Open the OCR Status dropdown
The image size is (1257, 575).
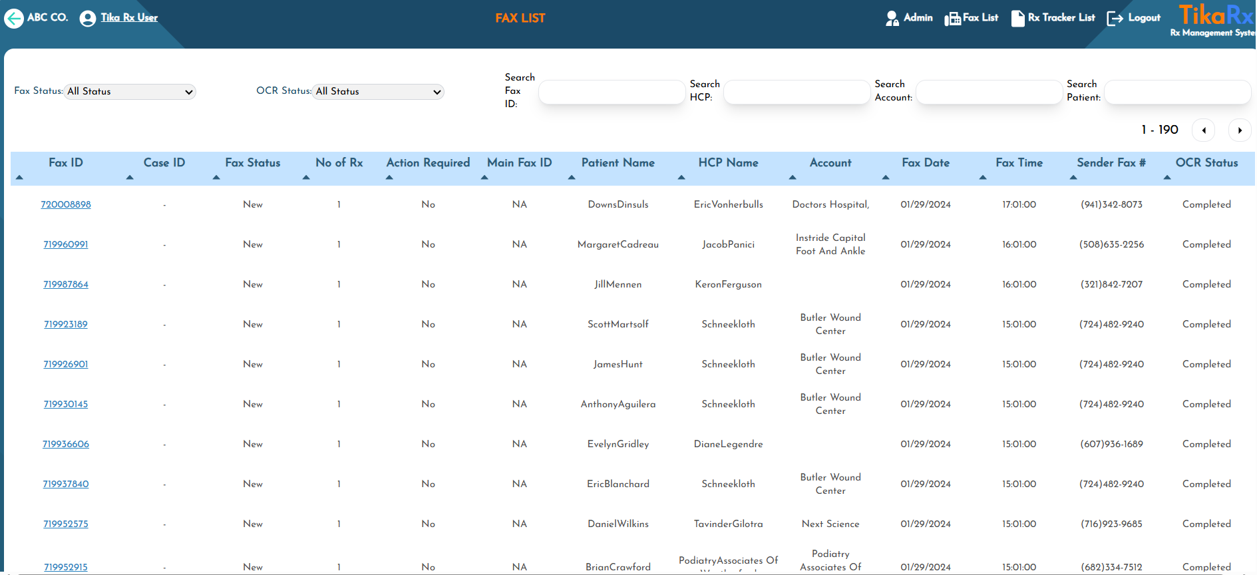coord(378,91)
